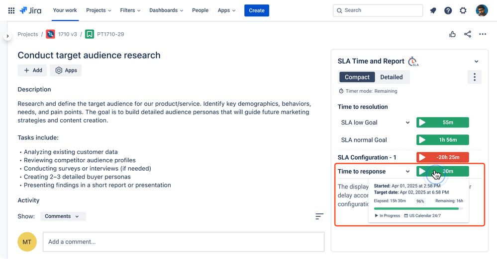Click the Jira logo
Screen dimensions: 497x259
(30, 10)
